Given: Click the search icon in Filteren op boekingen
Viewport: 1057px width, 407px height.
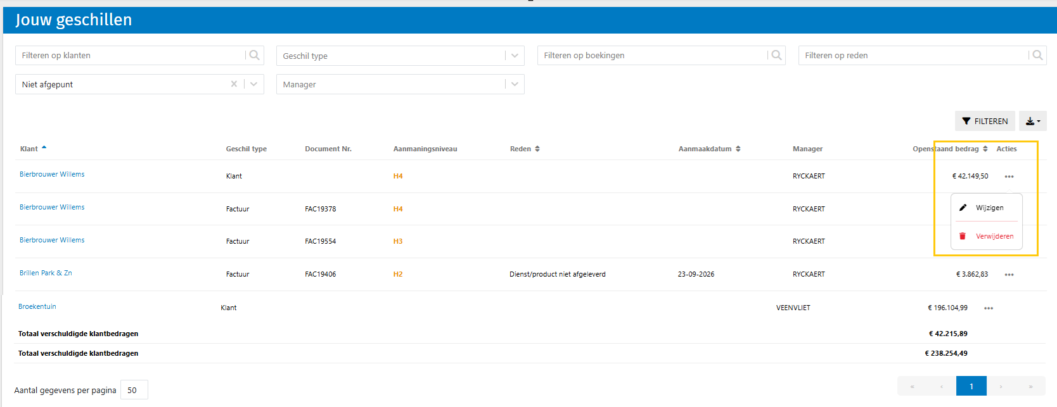Looking at the screenshot, I should (x=776, y=55).
